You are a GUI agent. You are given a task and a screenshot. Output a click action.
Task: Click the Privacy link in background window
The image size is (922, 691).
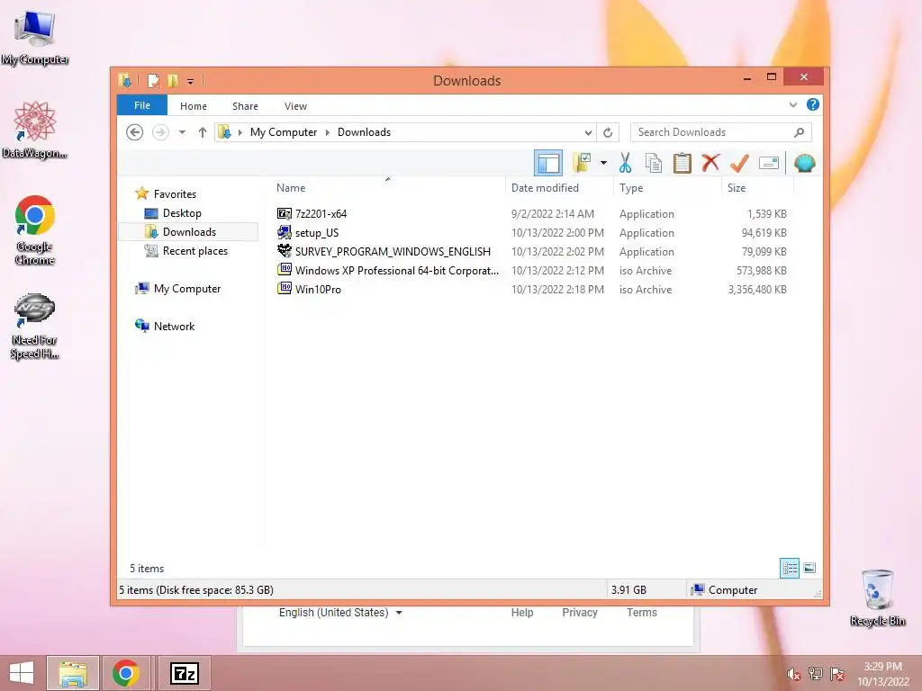coord(580,613)
